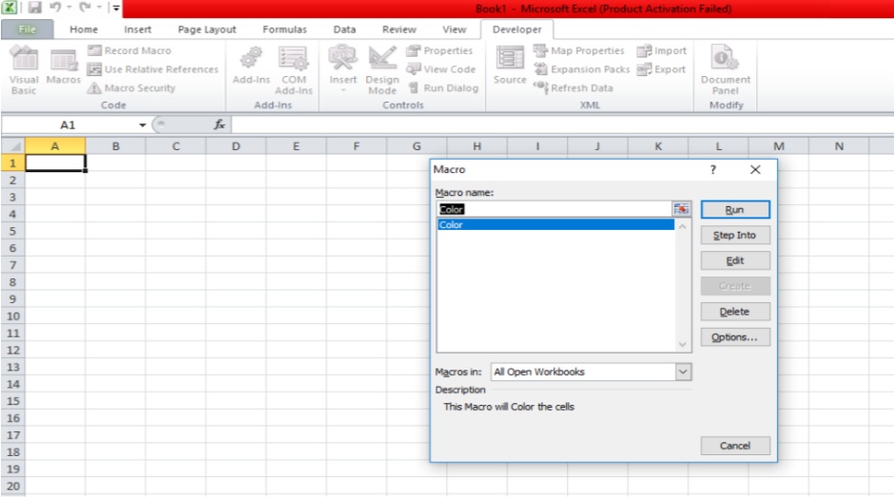Switch to the Home tab
Viewport: 894px width, 497px height.
84,29
